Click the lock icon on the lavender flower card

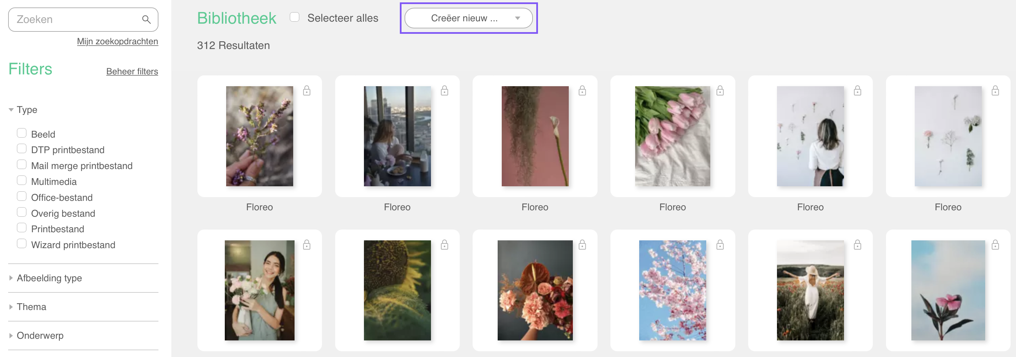coord(306,91)
